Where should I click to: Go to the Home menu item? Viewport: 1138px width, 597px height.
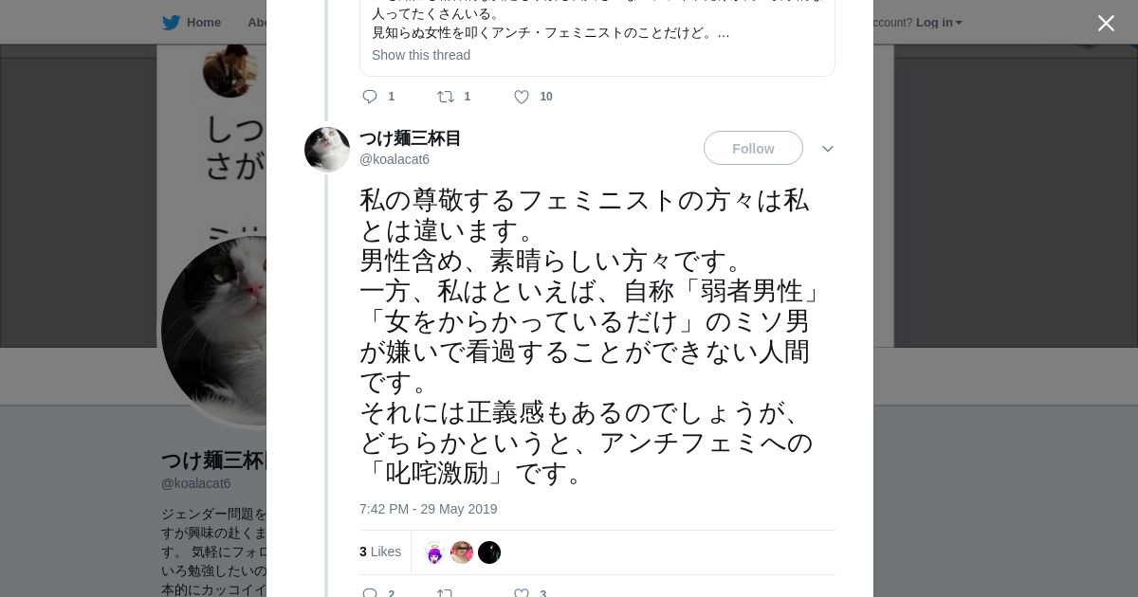click(x=203, y=23)
